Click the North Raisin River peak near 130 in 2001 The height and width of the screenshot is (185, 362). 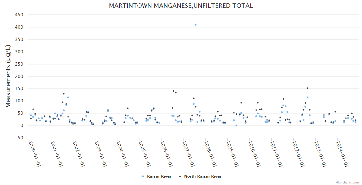point(64,94)
